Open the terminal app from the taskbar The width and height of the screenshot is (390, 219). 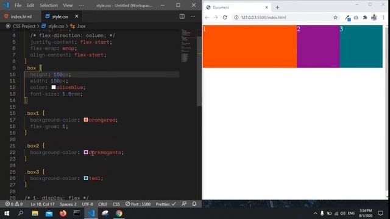click(x=77, y=214)
